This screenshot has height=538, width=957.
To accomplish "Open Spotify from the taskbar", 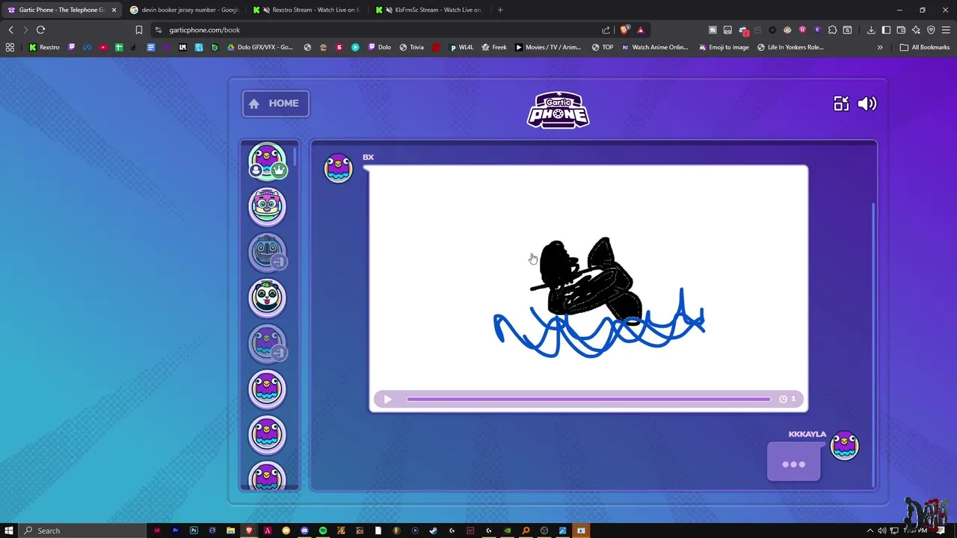I will pos(322,531).
